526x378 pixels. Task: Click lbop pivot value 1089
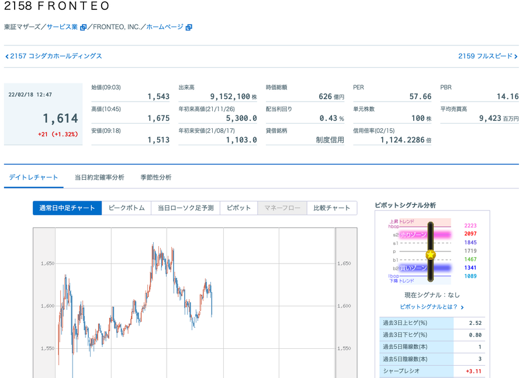(470, 276)
